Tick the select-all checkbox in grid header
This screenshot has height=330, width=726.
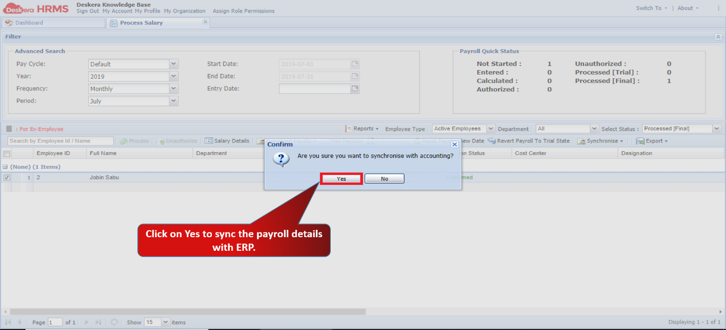(x=6, y=154)
